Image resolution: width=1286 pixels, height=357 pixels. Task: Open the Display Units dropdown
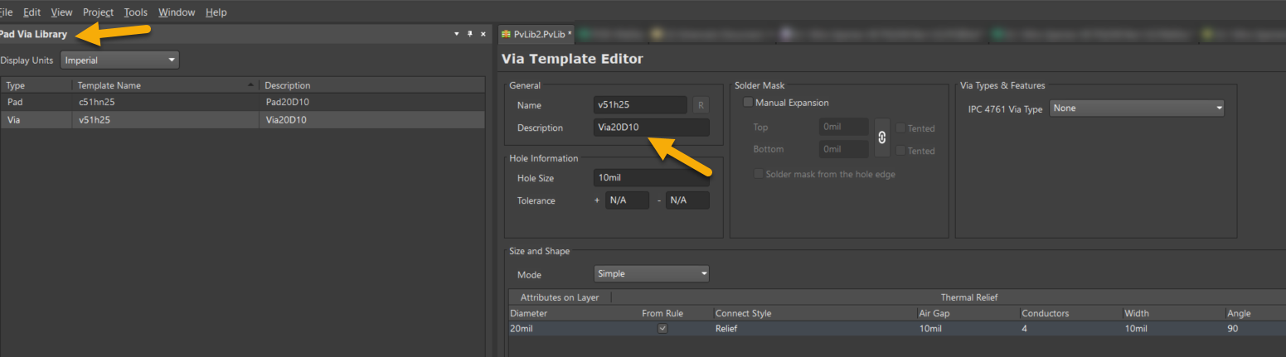(120, 60)
